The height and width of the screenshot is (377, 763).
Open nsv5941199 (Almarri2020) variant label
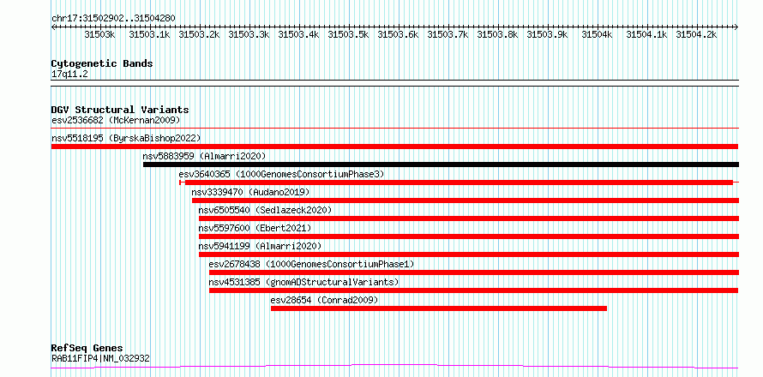click(x=260, y=246)
